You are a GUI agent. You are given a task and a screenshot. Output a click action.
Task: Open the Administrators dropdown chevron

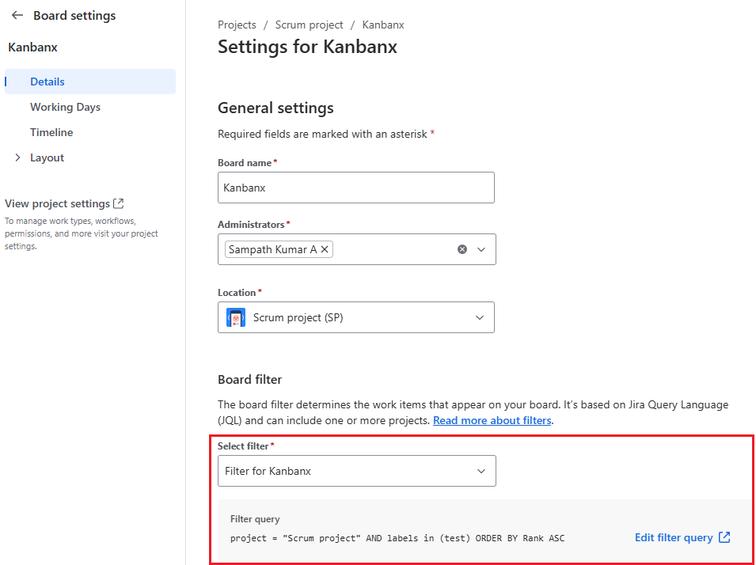point(481,249)
